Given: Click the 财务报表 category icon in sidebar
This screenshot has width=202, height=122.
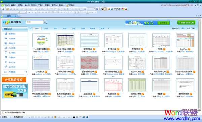Looking at the screenshot, I should coord(6,38).
